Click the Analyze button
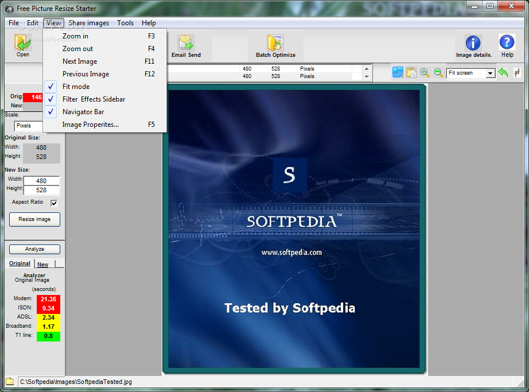Image resolution: width=529 pixels, height=392 pixels. click(x=34, y=249)
